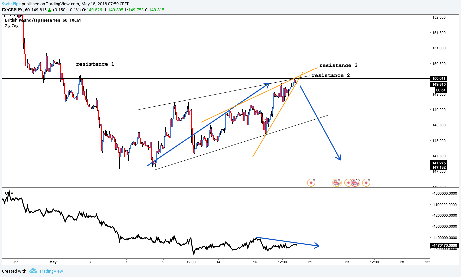Click the TradingView cloud logo icon in the footer
The image size is (461, 277).
coord(33,271)
